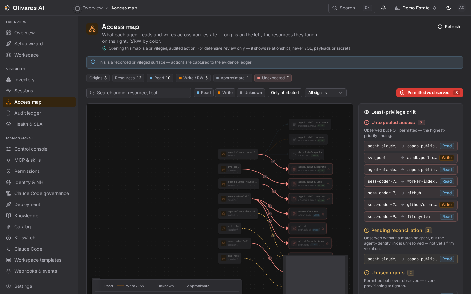This screenshot has width=471, height=294.
Task: Click Permitted vs observed button
Action: pyautogui.click(x=430, y=93)
